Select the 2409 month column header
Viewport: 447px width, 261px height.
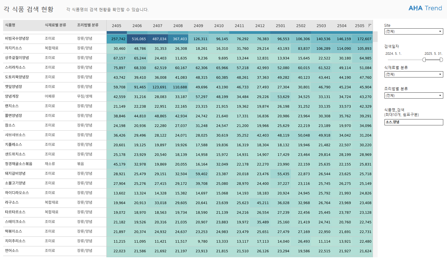(x=198, y=26)
